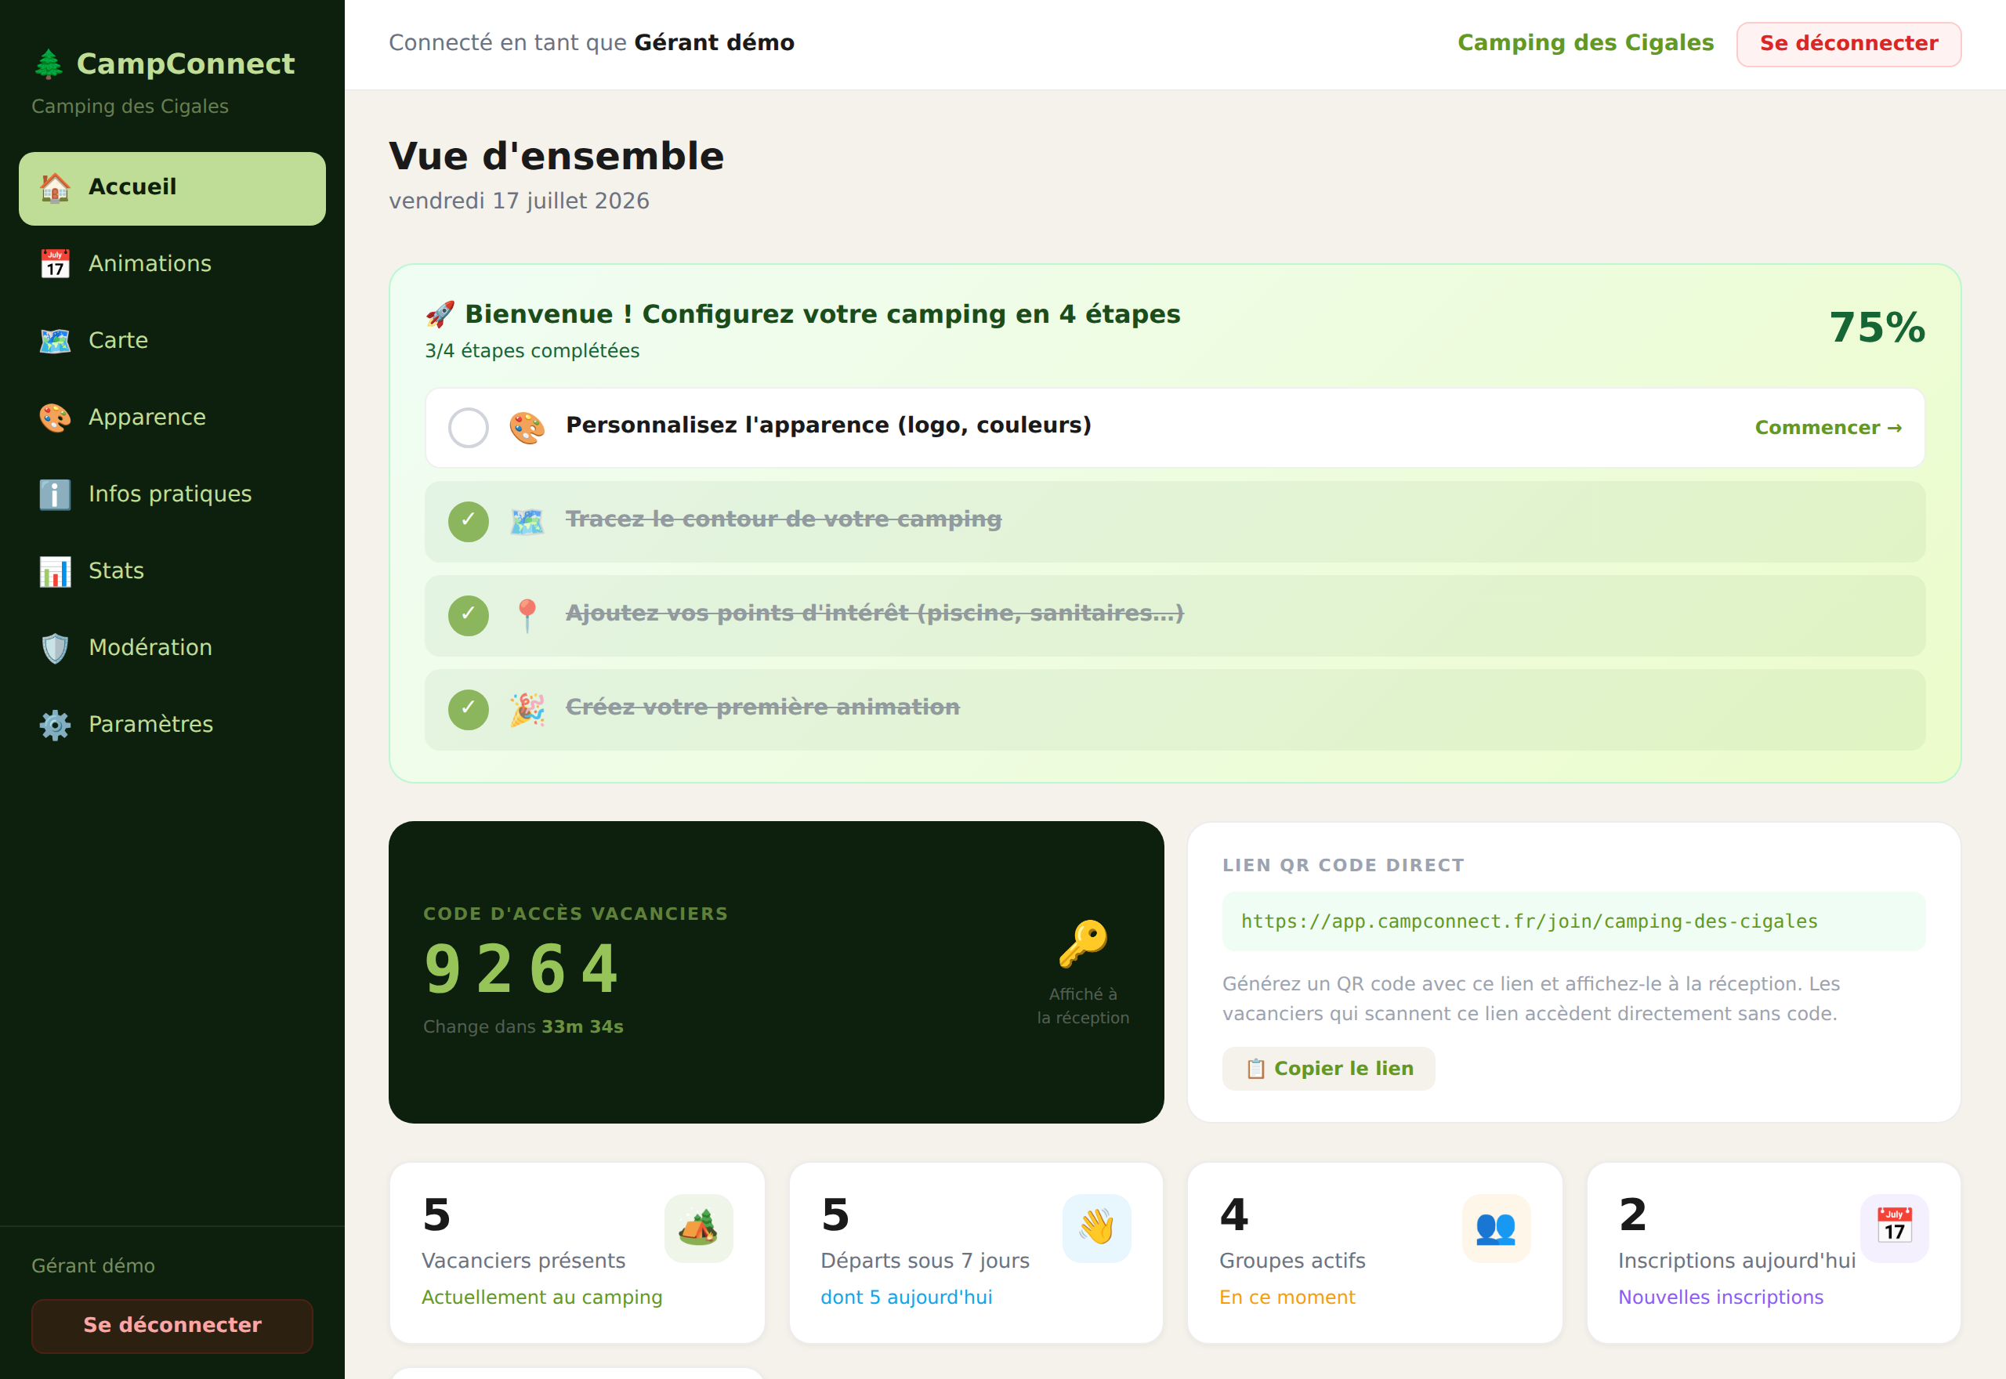Toggle the checkmark for Créez votre première animation
This screenshot has width=2006, height=1379.
[469, 710]
